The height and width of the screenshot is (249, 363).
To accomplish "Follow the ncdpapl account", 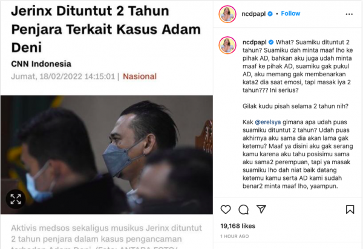I will coord(290,13).
